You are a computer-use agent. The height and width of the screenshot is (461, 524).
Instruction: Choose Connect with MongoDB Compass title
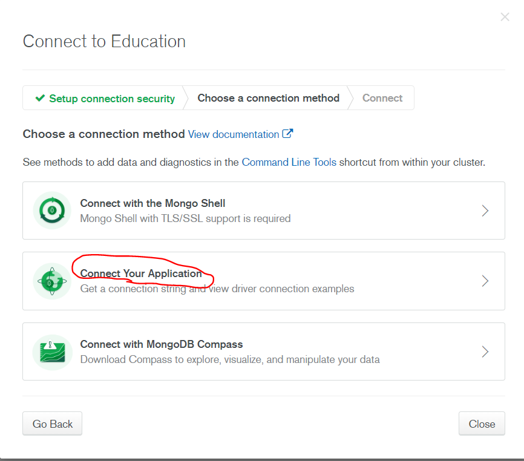pos(162,344)
